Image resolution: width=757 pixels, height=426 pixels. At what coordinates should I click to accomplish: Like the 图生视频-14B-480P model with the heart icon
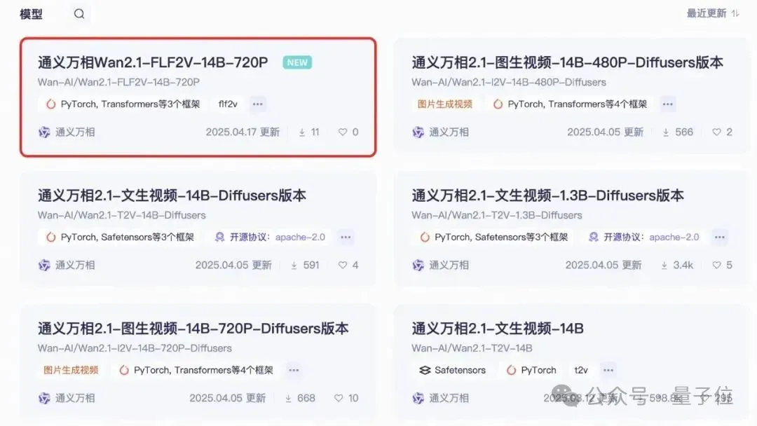pos(716,132)
